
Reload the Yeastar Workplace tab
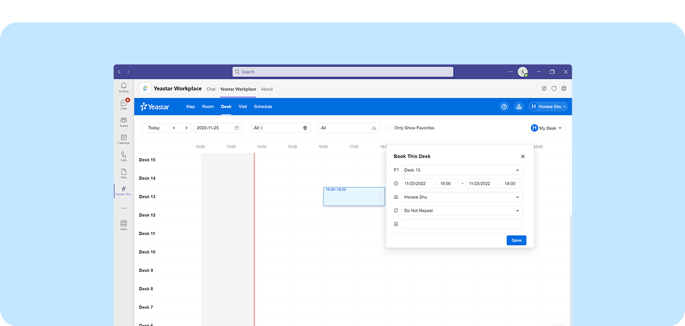click(554, 89)
